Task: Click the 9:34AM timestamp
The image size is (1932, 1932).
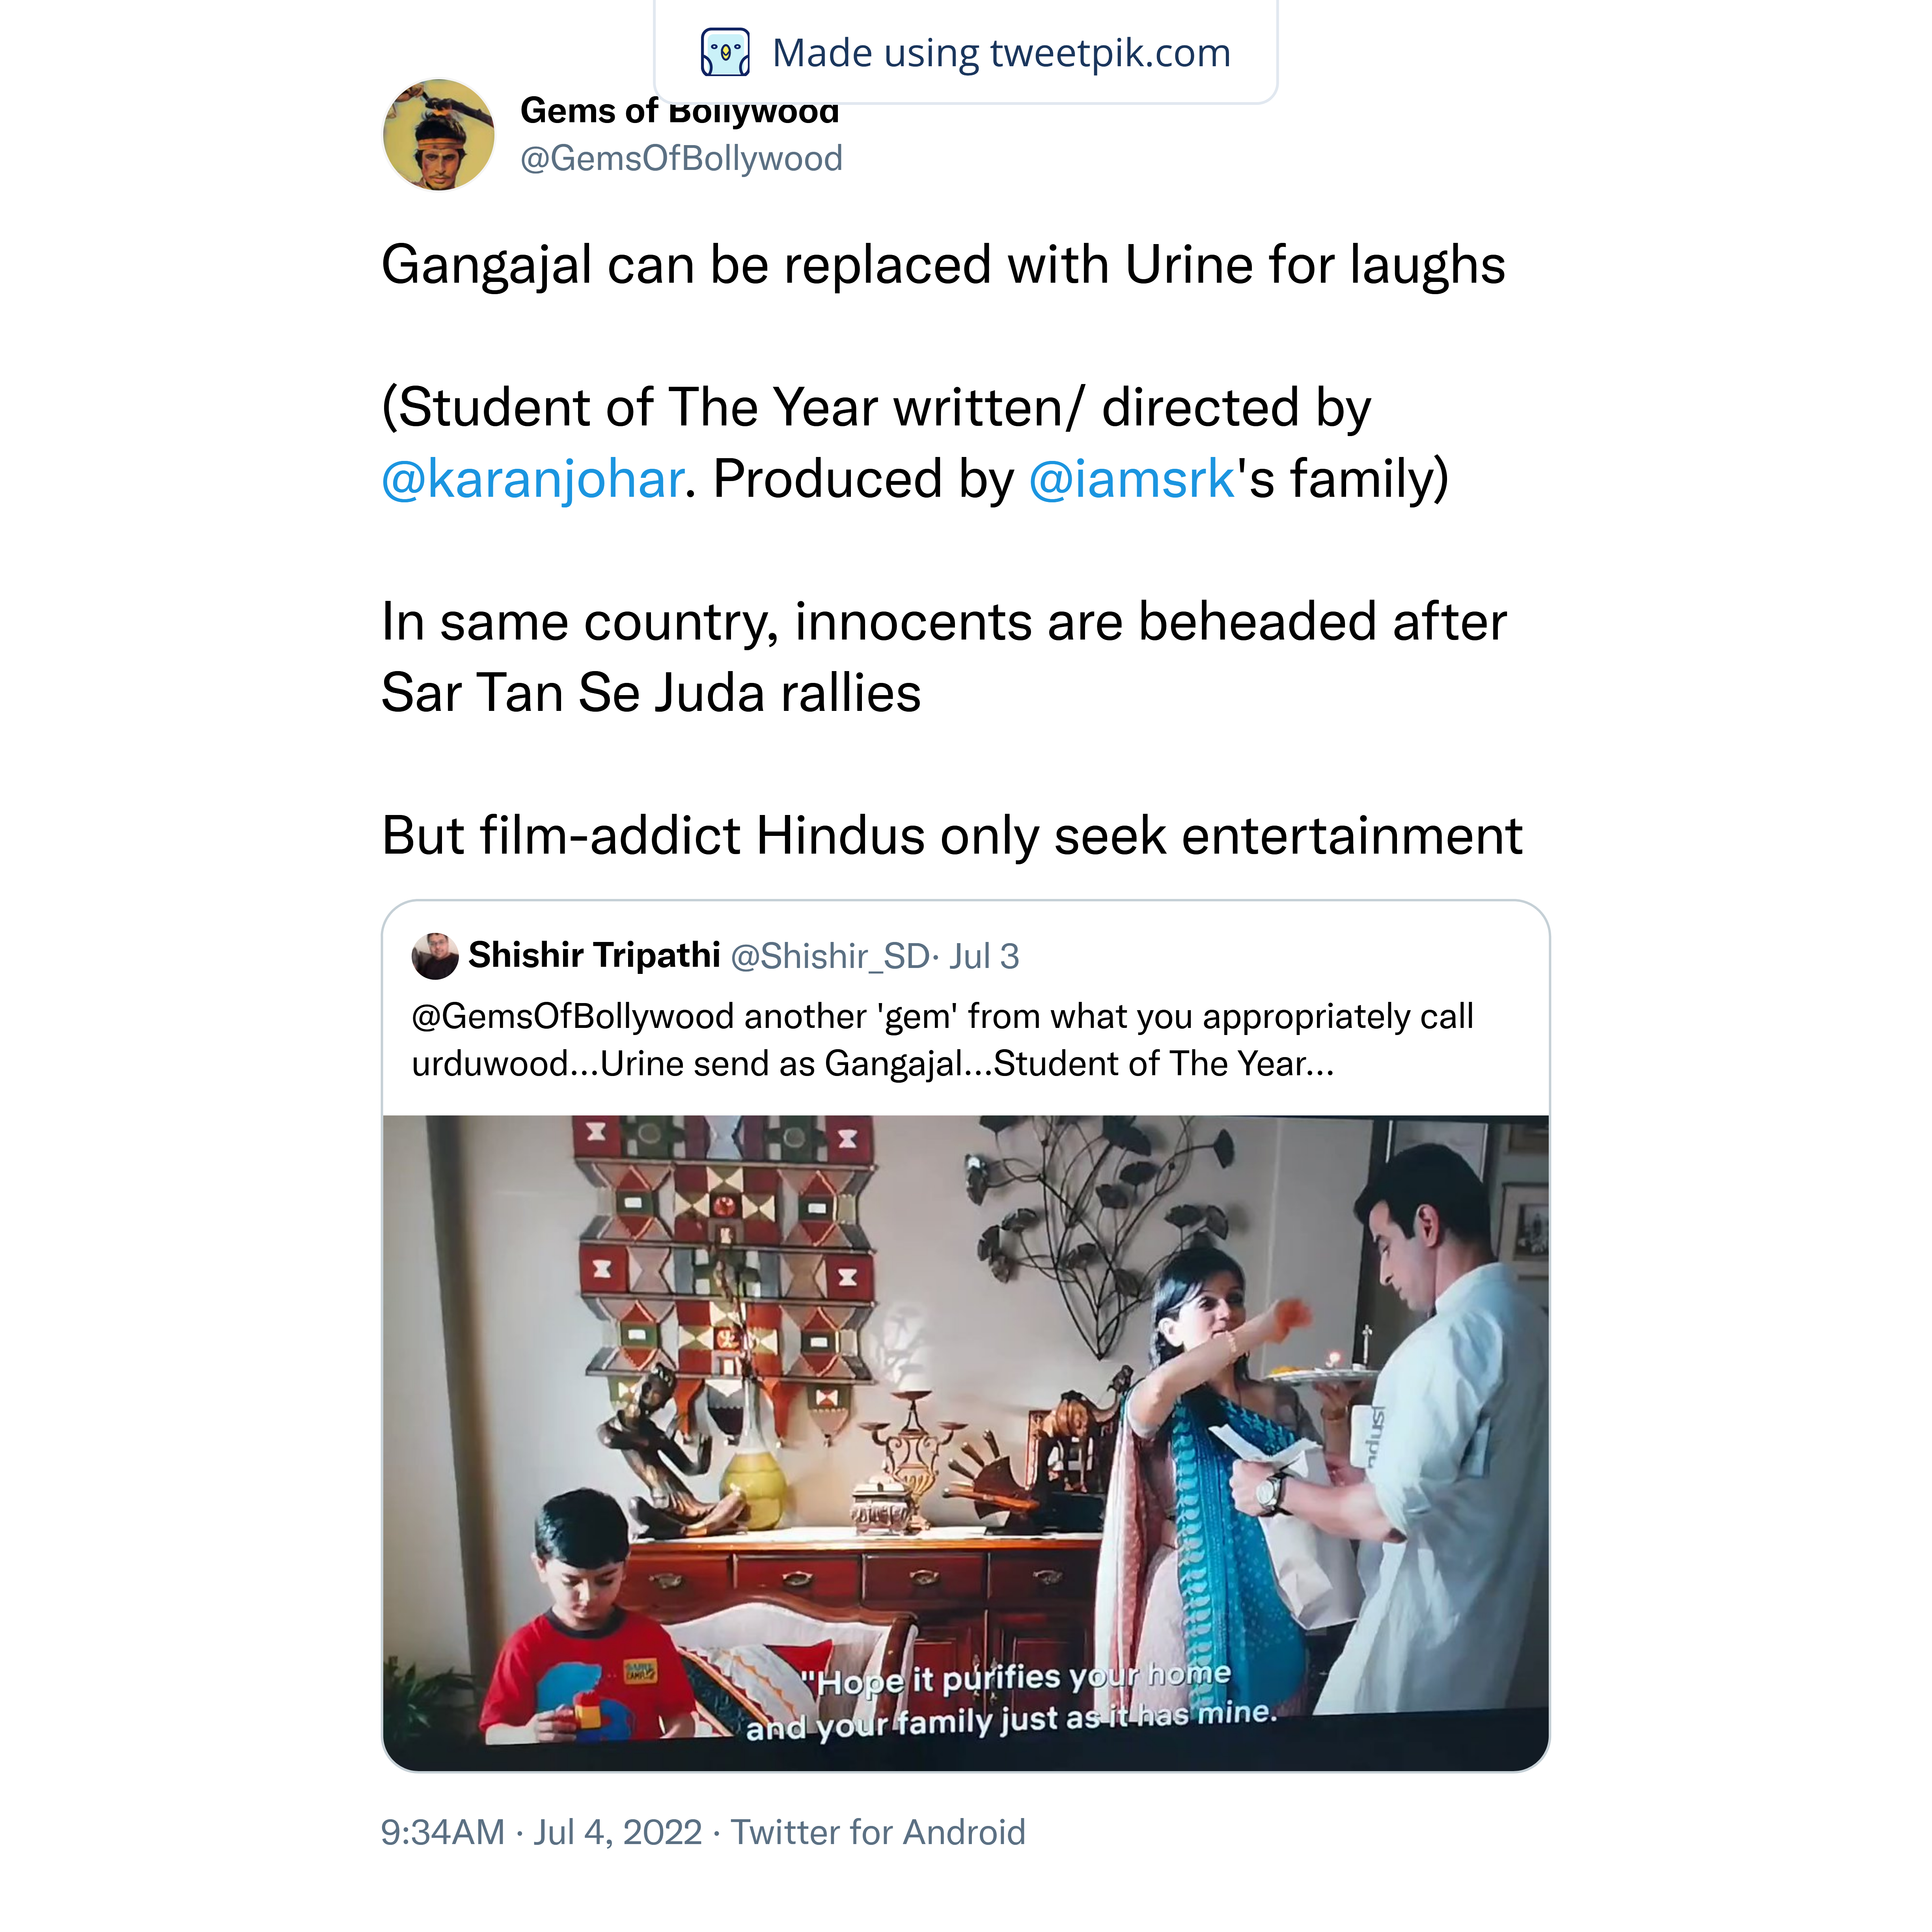Action: tap(442, 1832)
